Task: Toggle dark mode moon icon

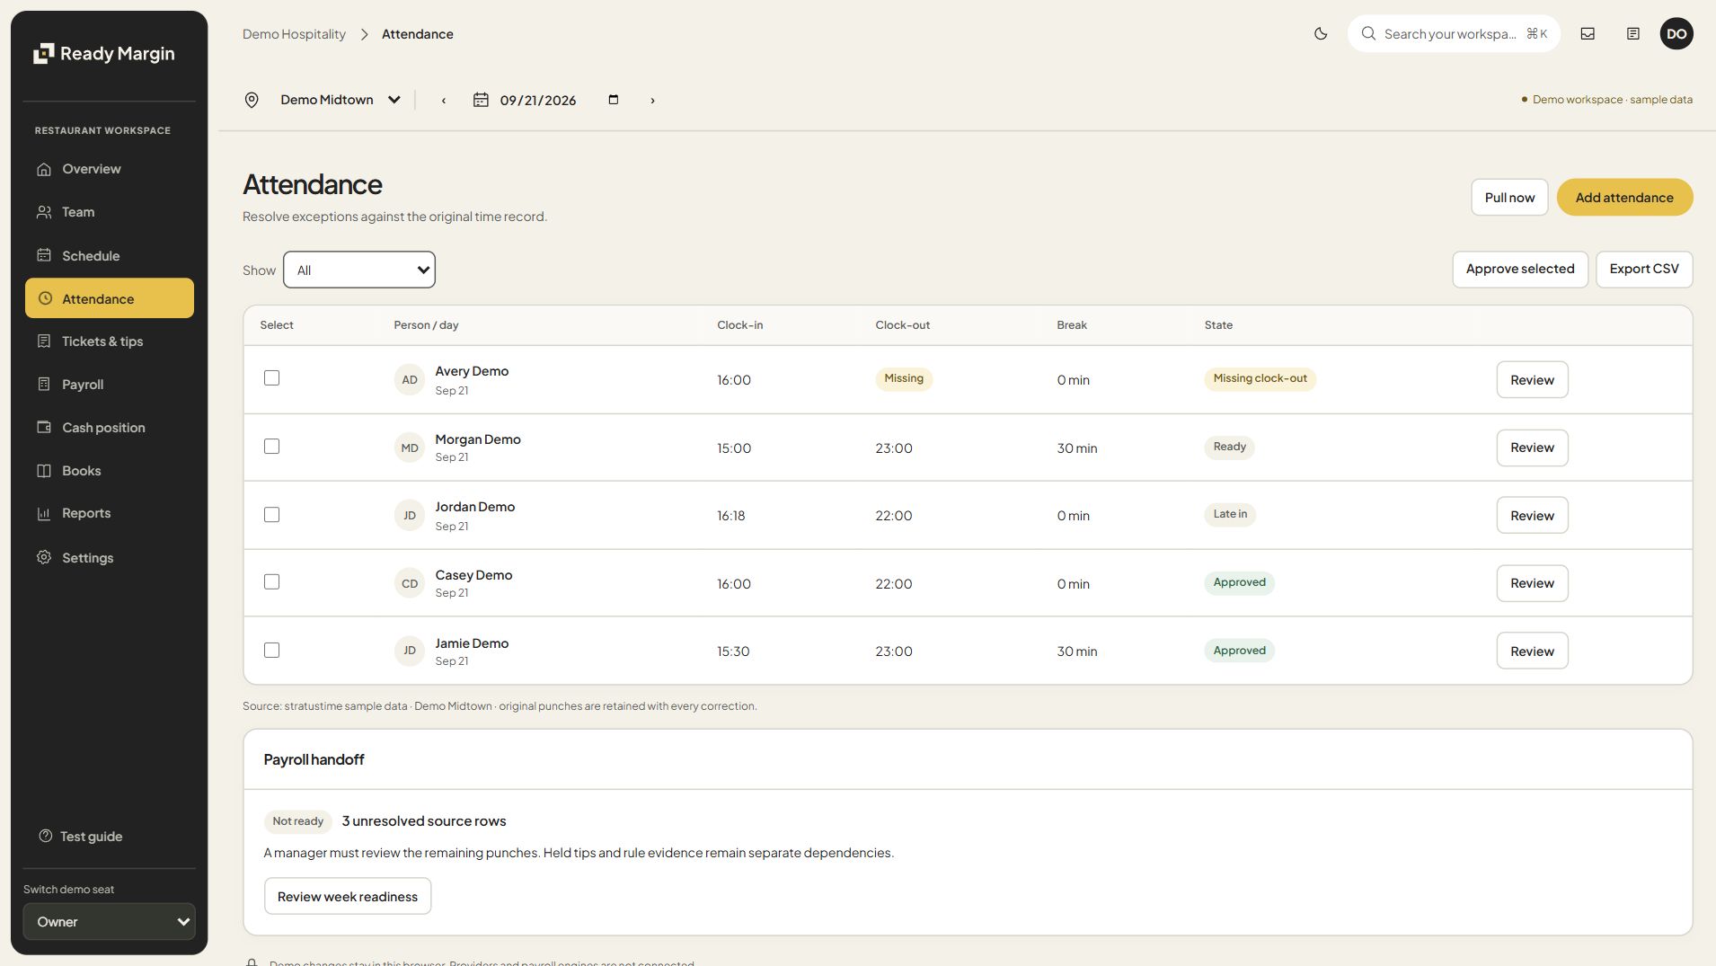Action: point(1321,34)
